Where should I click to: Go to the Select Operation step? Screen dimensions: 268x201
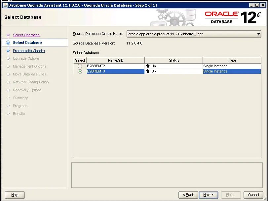tap(26, 35)
